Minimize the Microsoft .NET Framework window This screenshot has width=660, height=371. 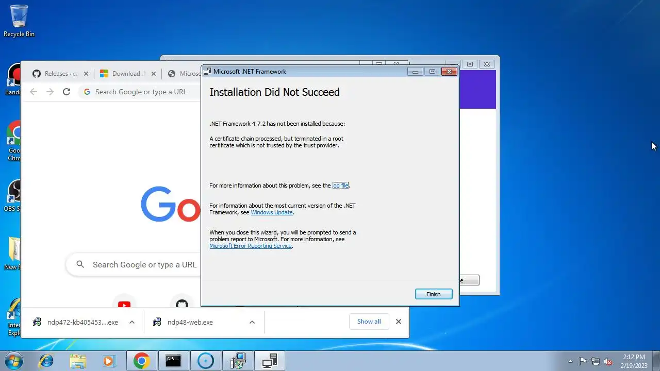(415, 72)
